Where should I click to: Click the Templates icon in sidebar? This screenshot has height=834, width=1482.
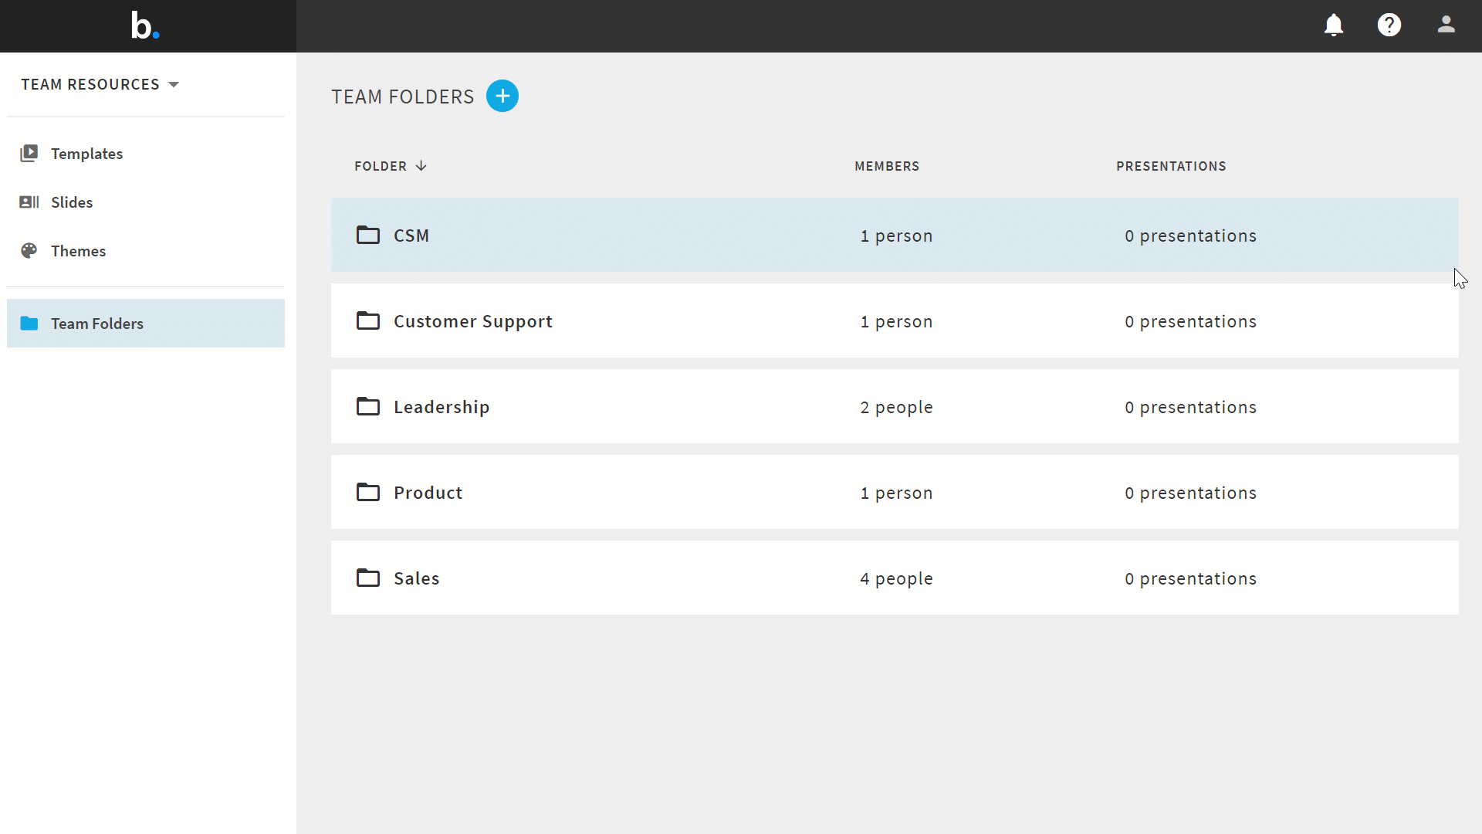pos(29,153)
